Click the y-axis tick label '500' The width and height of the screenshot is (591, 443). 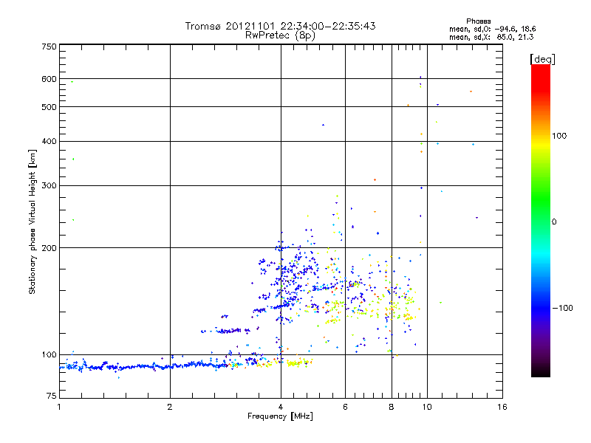pos(49,107)
